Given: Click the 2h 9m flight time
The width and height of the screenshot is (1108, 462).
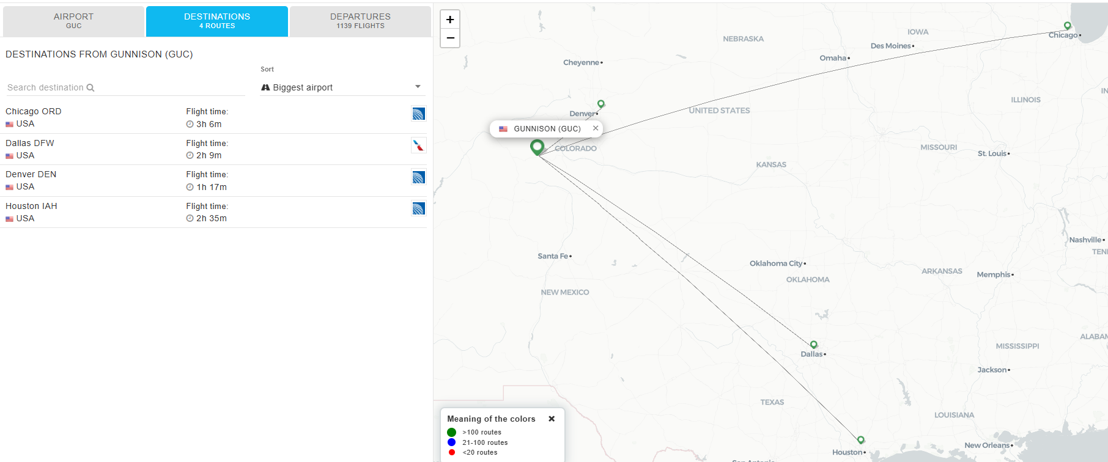Looking at the screenshot, I should [209, 155].
